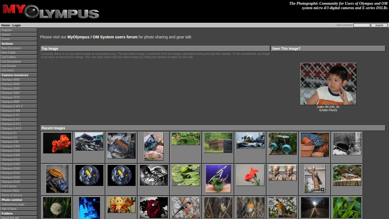View the terracotta flower pots thumbnail

[315, 145]
